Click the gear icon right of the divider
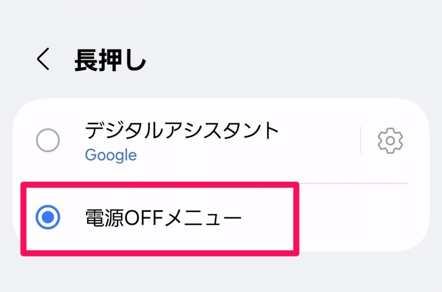 (x=390, y=141)
